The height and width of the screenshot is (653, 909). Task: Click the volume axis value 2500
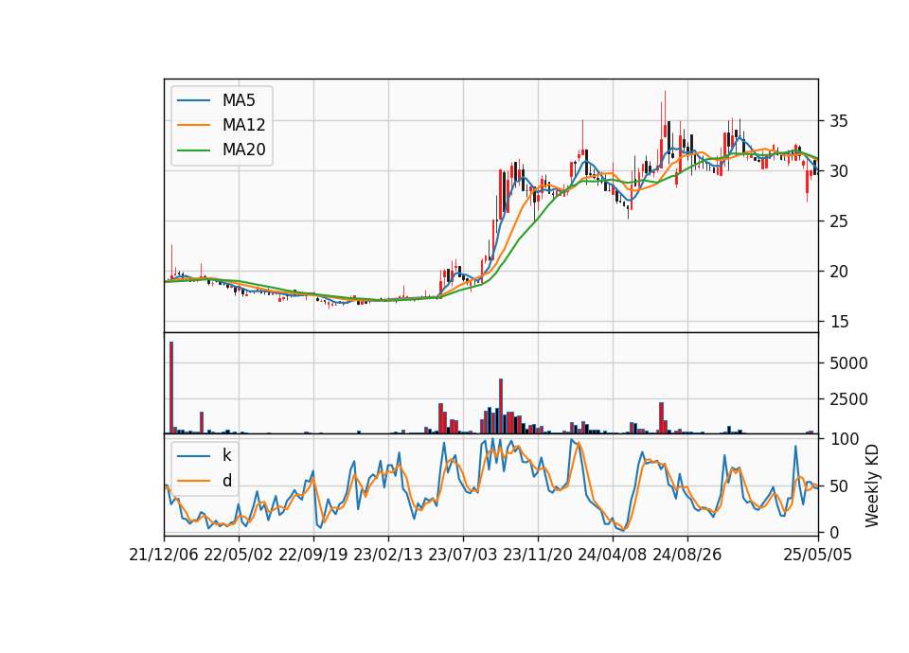pos(848,399)
